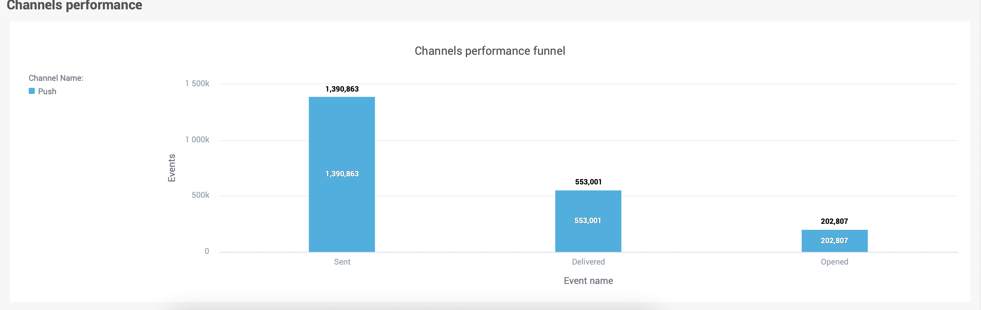Click the Sent x-axis category label

[x=342, y=262]
